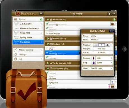Uncheck the passport item checkbox
This screenshot has width=129, height=108.
coord(47,23)
